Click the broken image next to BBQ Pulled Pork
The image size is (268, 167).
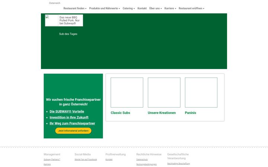[x=52, y=20]
